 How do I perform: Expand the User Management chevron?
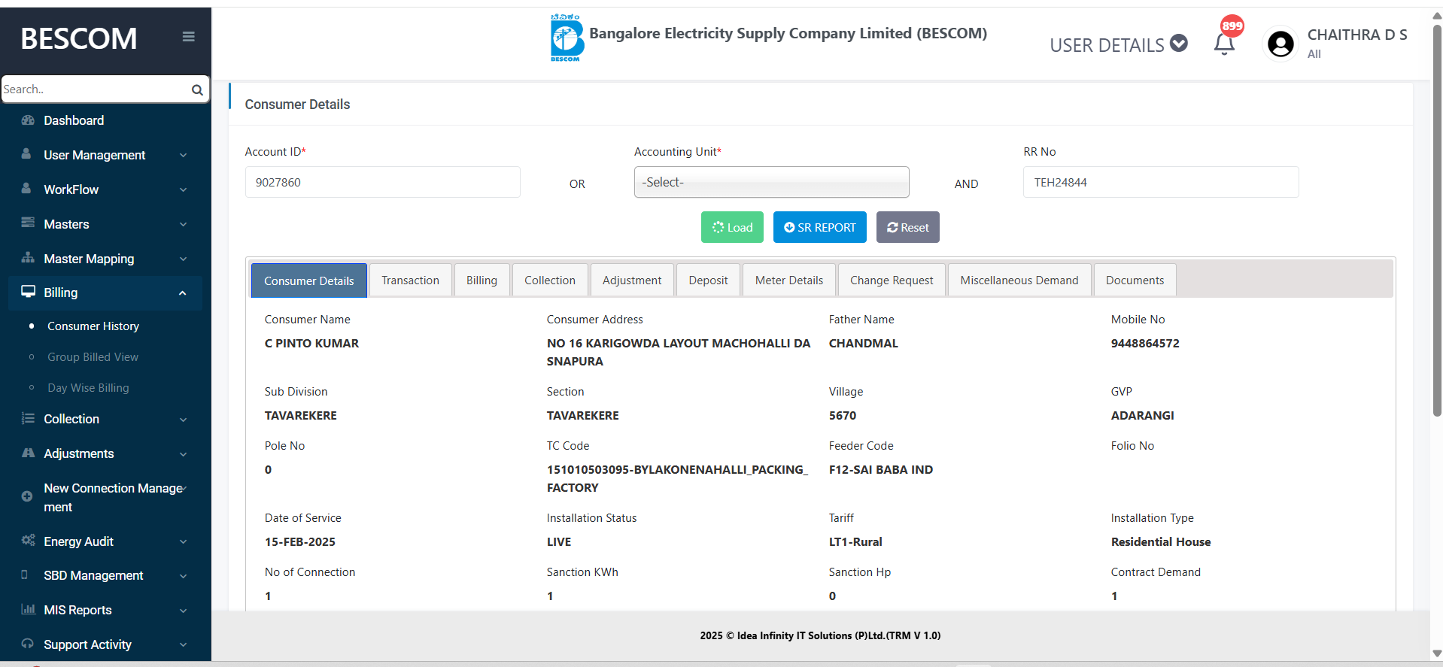(183, 156)
